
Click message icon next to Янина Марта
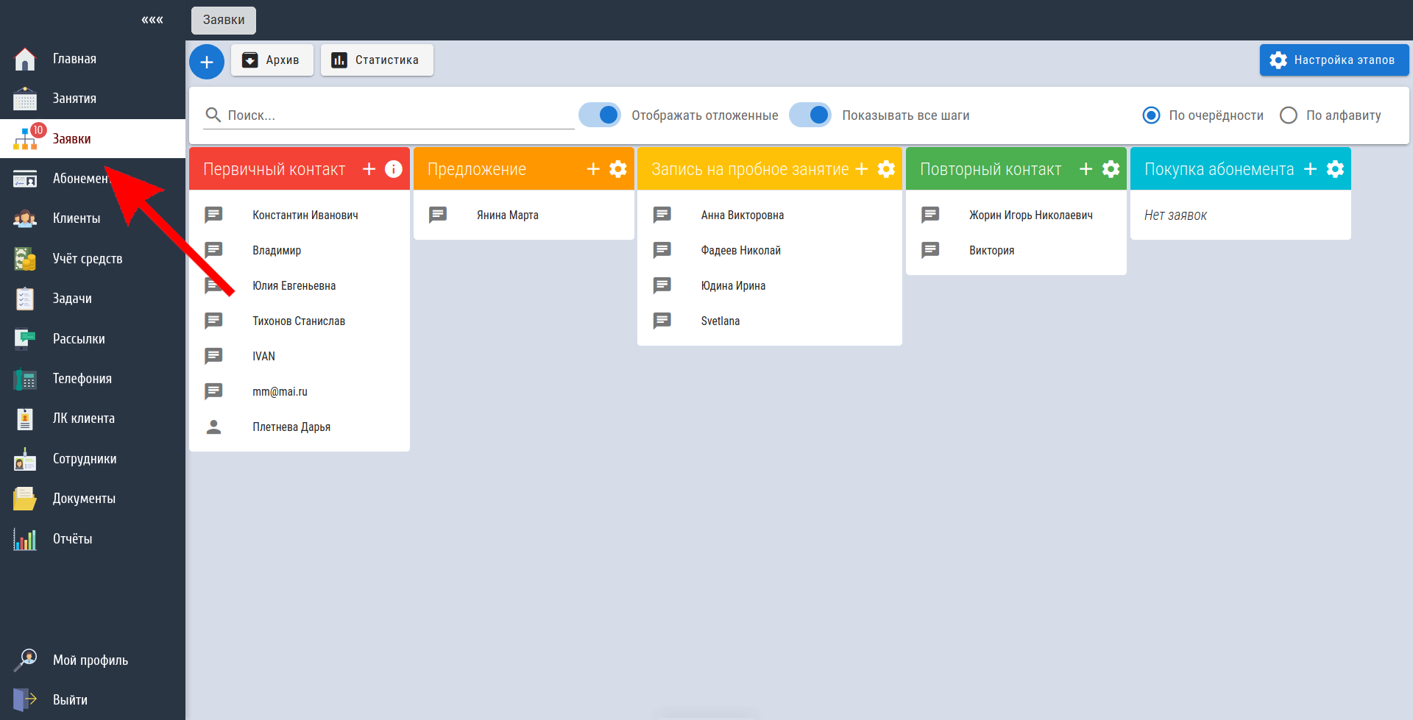(x=438, y=215)
